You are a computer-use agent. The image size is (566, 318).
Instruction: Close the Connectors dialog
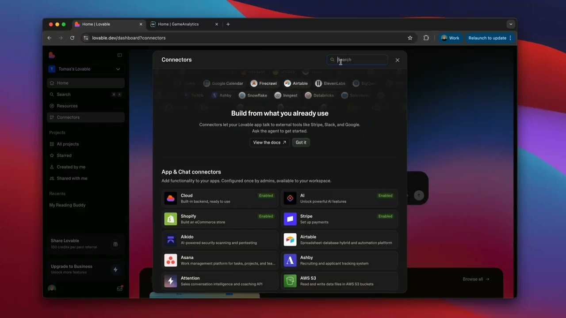click(398, 60)
